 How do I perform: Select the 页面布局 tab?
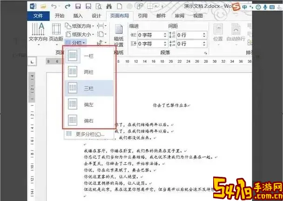(x=120, y=16)
